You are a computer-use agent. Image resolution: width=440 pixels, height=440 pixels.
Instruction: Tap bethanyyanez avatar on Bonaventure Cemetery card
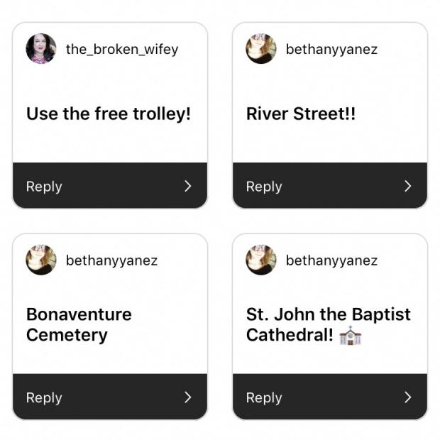[41, 260]
